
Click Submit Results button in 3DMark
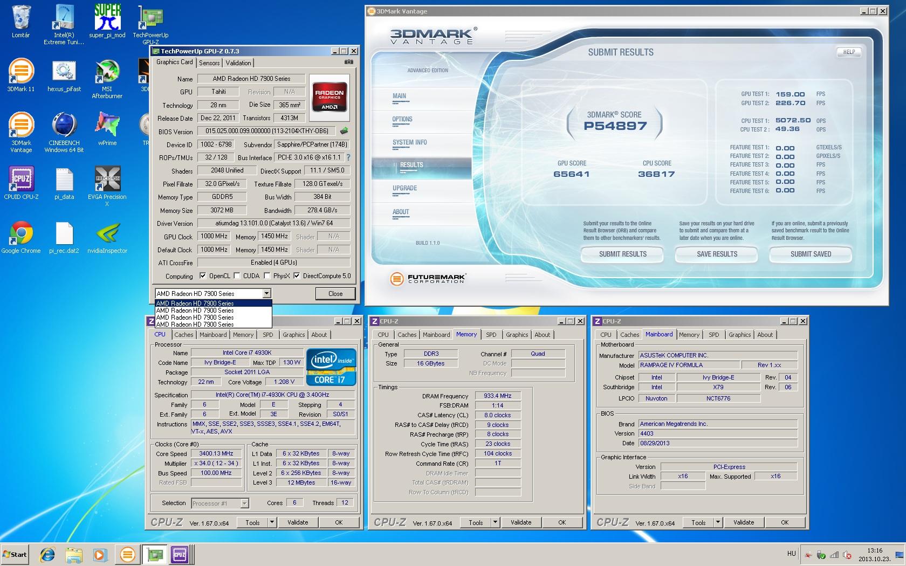tap(623, 254)
